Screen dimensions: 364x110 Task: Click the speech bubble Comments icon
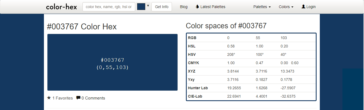(78, 98)
